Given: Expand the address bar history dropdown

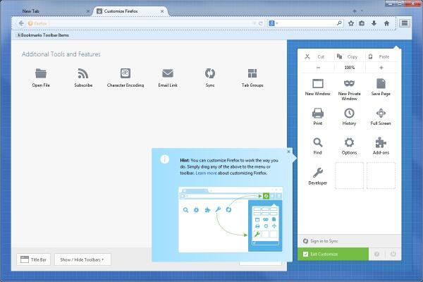Looking at the screenshot, I should click(x=254, y=23).
